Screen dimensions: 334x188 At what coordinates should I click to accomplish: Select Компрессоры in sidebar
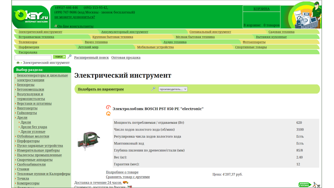pyautogui.click(x=28, y=183)
